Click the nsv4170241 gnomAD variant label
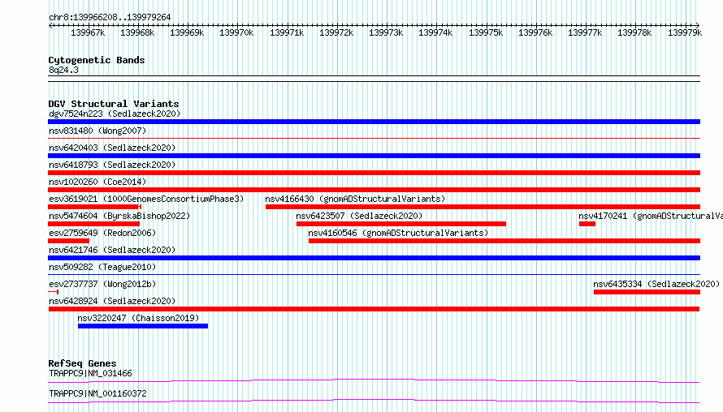The height and width of the screenshot is (412, 723). [x=651, y=216]
